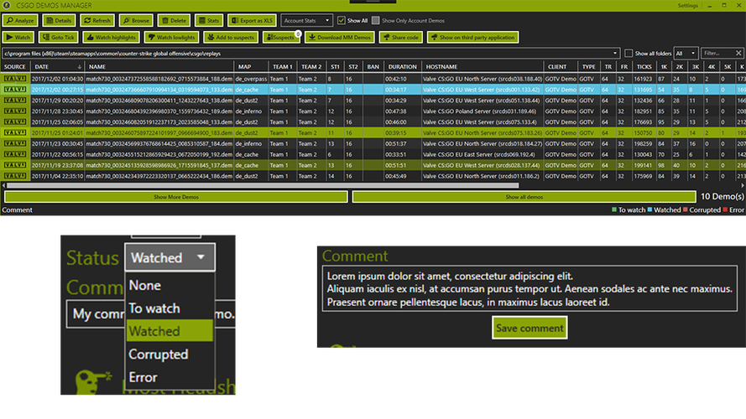The width and height of the screenshot is (746, 419).
Task: Sort by DURATION column header
Action: (402, 66)
